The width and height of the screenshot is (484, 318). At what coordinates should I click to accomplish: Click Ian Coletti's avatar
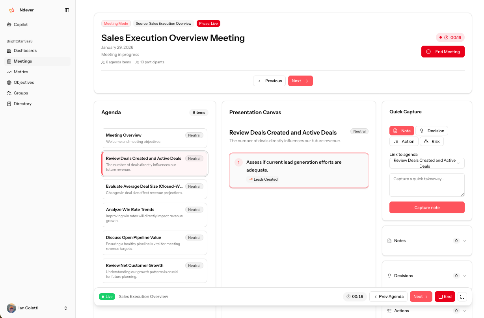[x=11, y=308]
